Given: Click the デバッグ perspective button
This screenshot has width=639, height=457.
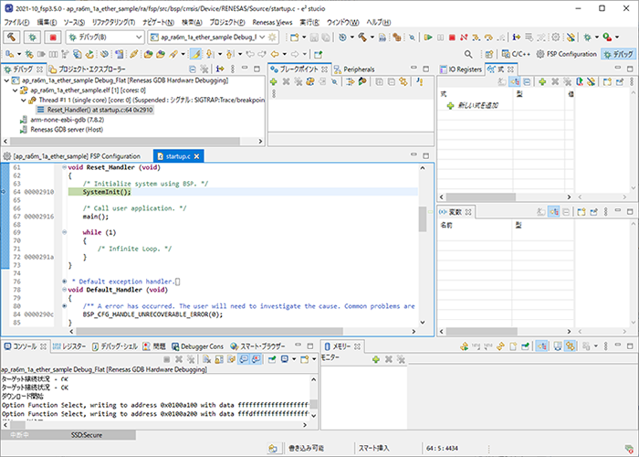Looking at the screenshot, I should pyautogui.click(x=619, y=54).
